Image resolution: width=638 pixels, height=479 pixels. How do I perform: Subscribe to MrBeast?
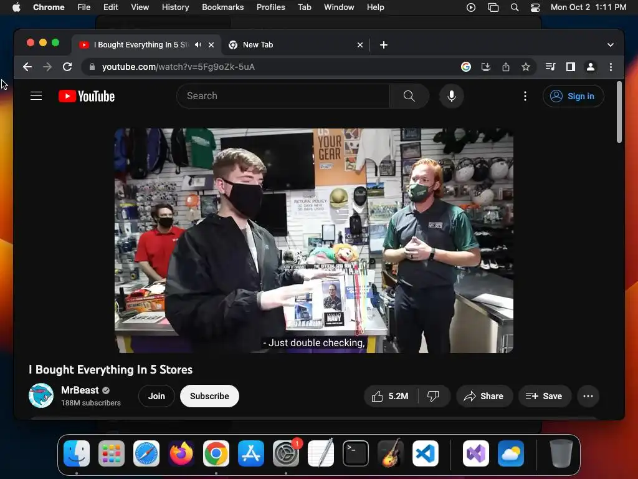click(209, 396)
